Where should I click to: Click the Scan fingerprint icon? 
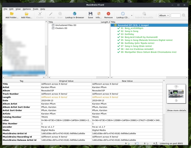coord(60,14)
